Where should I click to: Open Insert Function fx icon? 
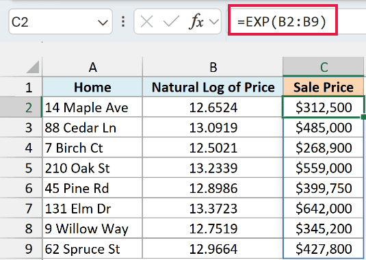[196, 21]
